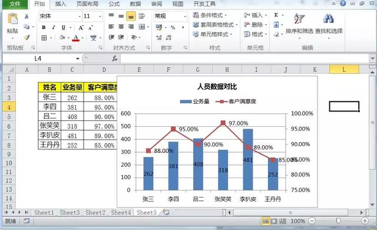Select the Sheet1 worksheet tab
This screenshot has width=377, height=230.
[44, 213]
